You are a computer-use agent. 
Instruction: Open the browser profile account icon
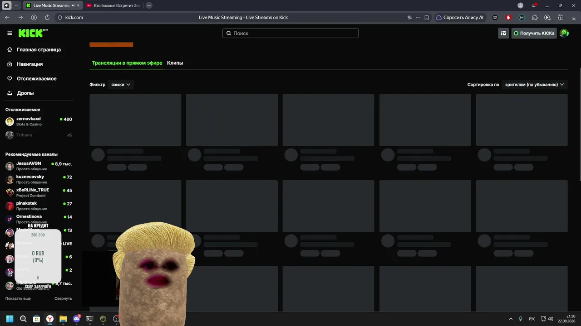[x=521, y=5]
